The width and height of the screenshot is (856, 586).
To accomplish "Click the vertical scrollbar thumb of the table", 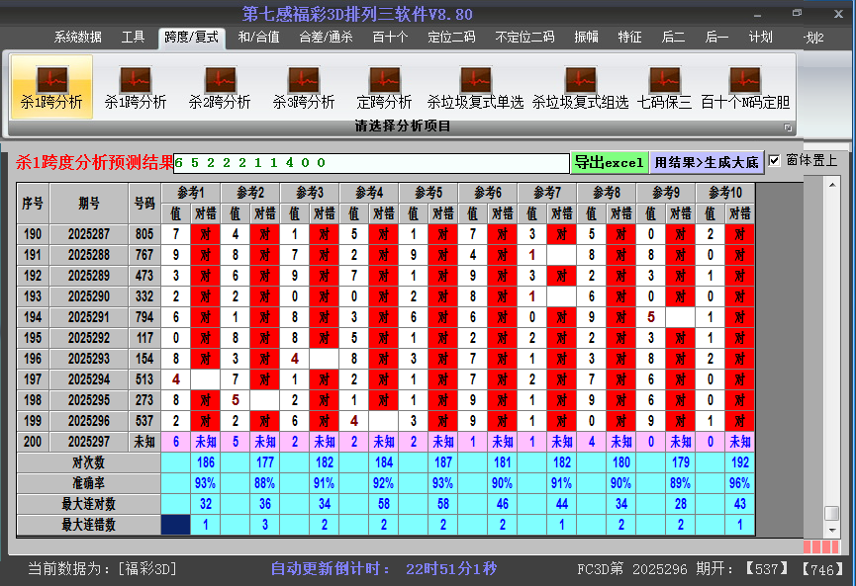I will [x=831, y=514].
